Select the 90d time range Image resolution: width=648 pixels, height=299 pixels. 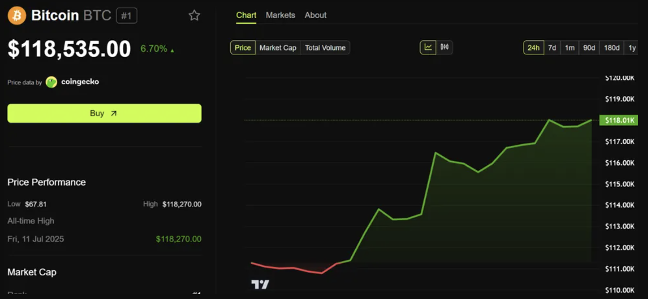589,48
